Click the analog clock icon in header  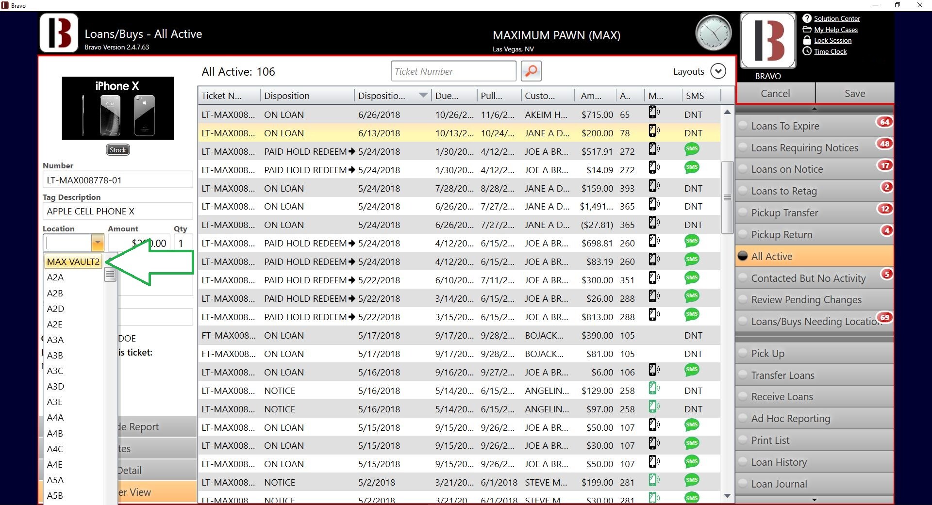[713, 33]
